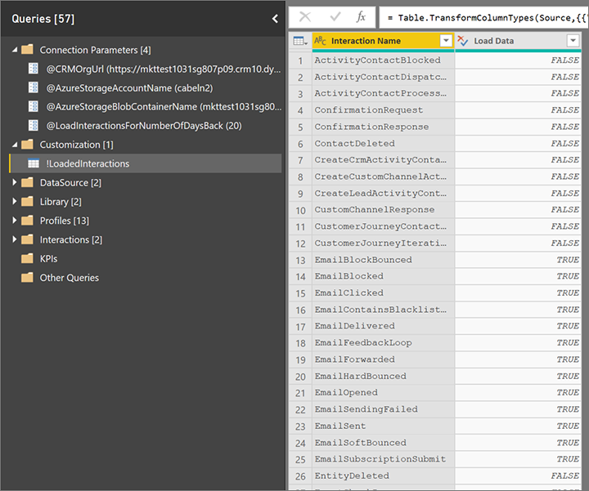Click the fx function icon
The width and height of the screenshot is (589, 491).
361,17
